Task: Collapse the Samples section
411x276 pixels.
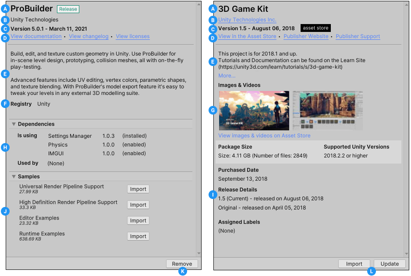Action: pyautogui.click(x=14, y=177)
